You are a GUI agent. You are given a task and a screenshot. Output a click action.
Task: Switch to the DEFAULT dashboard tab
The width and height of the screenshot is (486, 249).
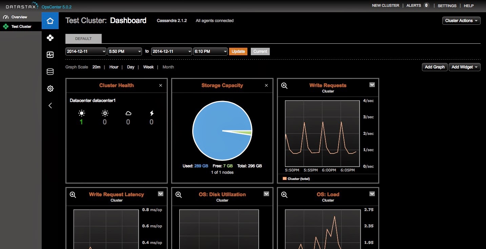(x=83, y=38)
